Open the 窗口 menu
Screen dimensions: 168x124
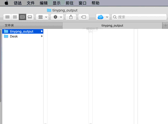pos(82,3)
